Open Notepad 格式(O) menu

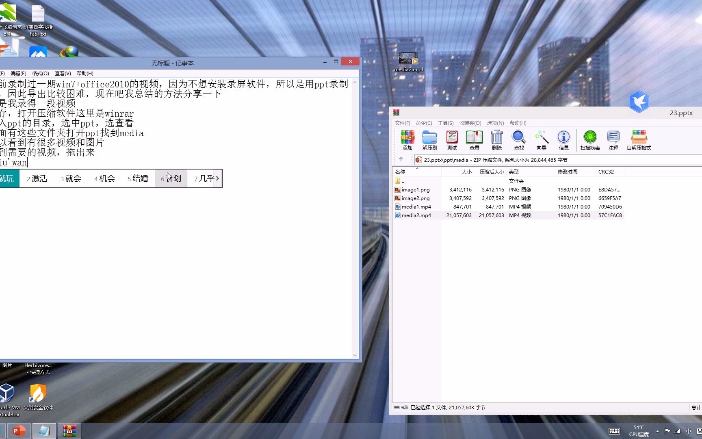40,74
